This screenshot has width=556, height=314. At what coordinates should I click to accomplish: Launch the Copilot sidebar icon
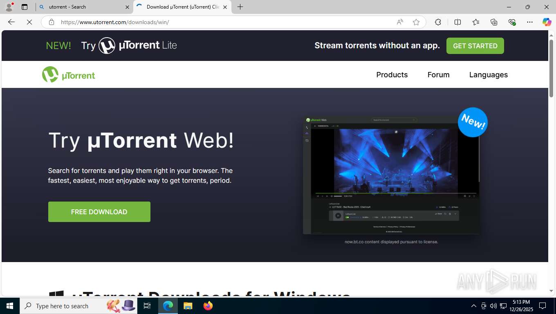(547, 22)
